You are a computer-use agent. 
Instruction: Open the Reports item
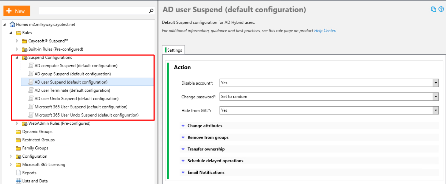point(29,173)
